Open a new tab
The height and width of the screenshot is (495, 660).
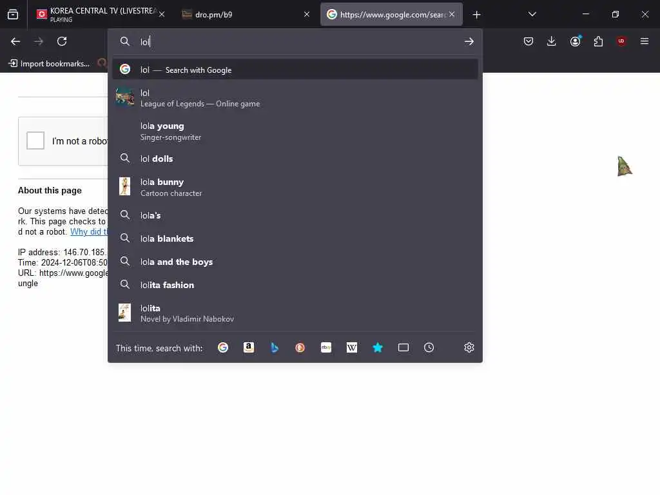click(x=476, y=15)
